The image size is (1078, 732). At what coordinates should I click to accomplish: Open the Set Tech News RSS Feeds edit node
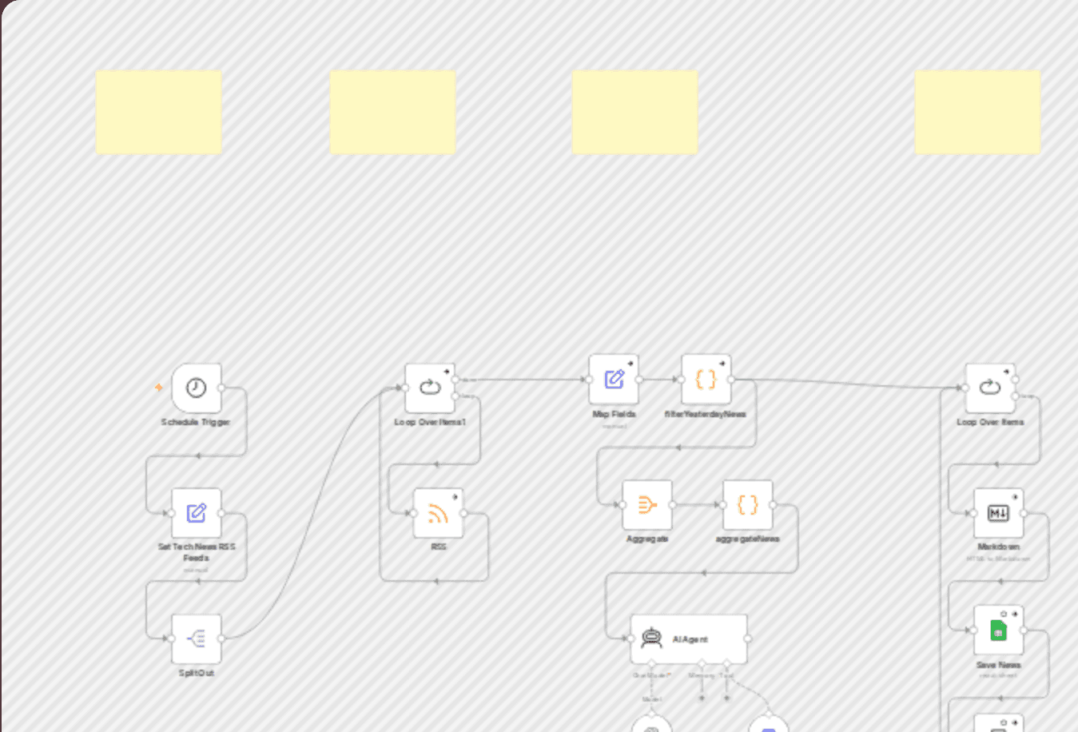197,513
